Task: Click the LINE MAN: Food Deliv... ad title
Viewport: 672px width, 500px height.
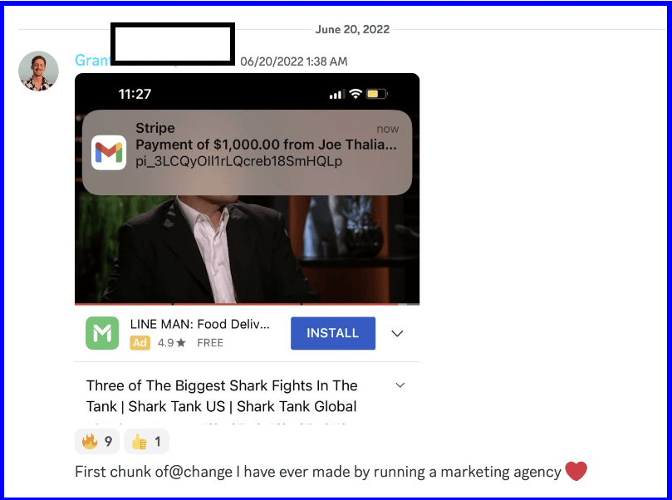Action: [x=199, y=325]
